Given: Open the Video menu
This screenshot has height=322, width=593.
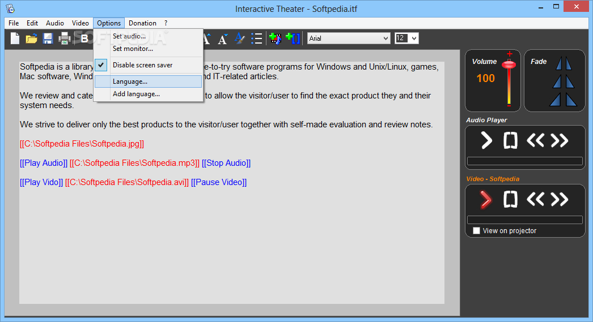Looking at the screenshot, I should point(80,23).
